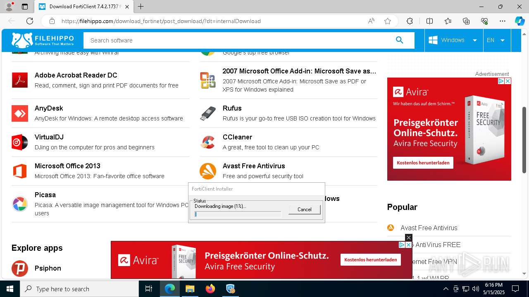Click the Windows taskbar search box

[79, 289]
